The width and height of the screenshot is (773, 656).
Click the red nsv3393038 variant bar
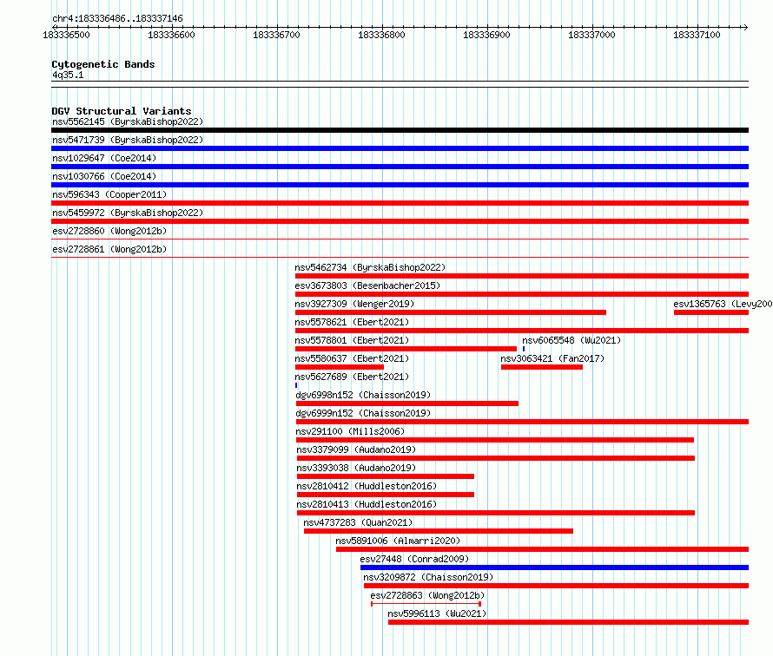click(386, 476)
